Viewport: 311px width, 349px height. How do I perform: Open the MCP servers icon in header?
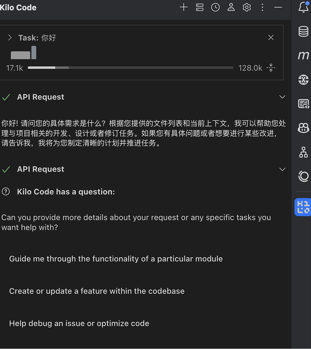tap(200, 7)
